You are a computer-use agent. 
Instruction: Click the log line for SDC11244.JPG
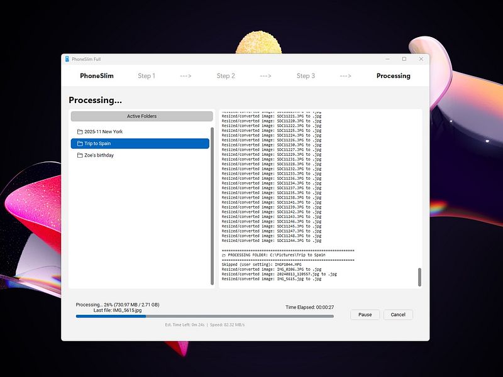click(x=272, y=241)
